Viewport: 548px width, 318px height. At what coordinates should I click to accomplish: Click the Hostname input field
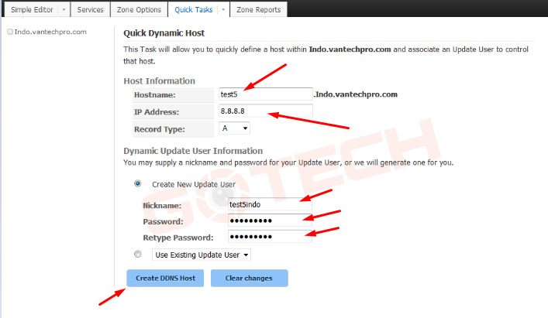point(264,94)
